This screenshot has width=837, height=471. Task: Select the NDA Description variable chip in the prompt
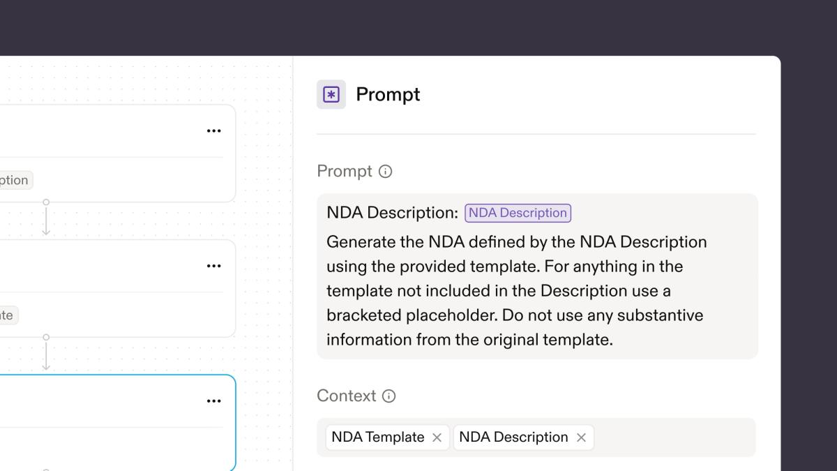(517, 212)
